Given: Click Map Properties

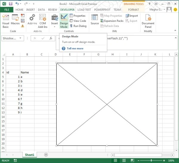Looking at the screenshot, I should tap(111, 16).
